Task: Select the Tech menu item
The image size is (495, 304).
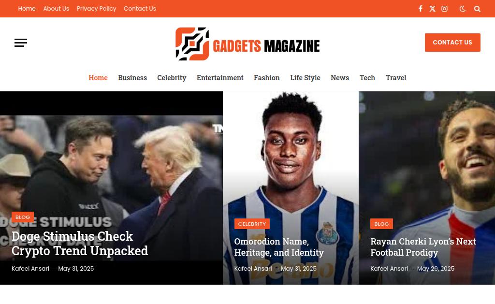Action: tap(367, 78)
